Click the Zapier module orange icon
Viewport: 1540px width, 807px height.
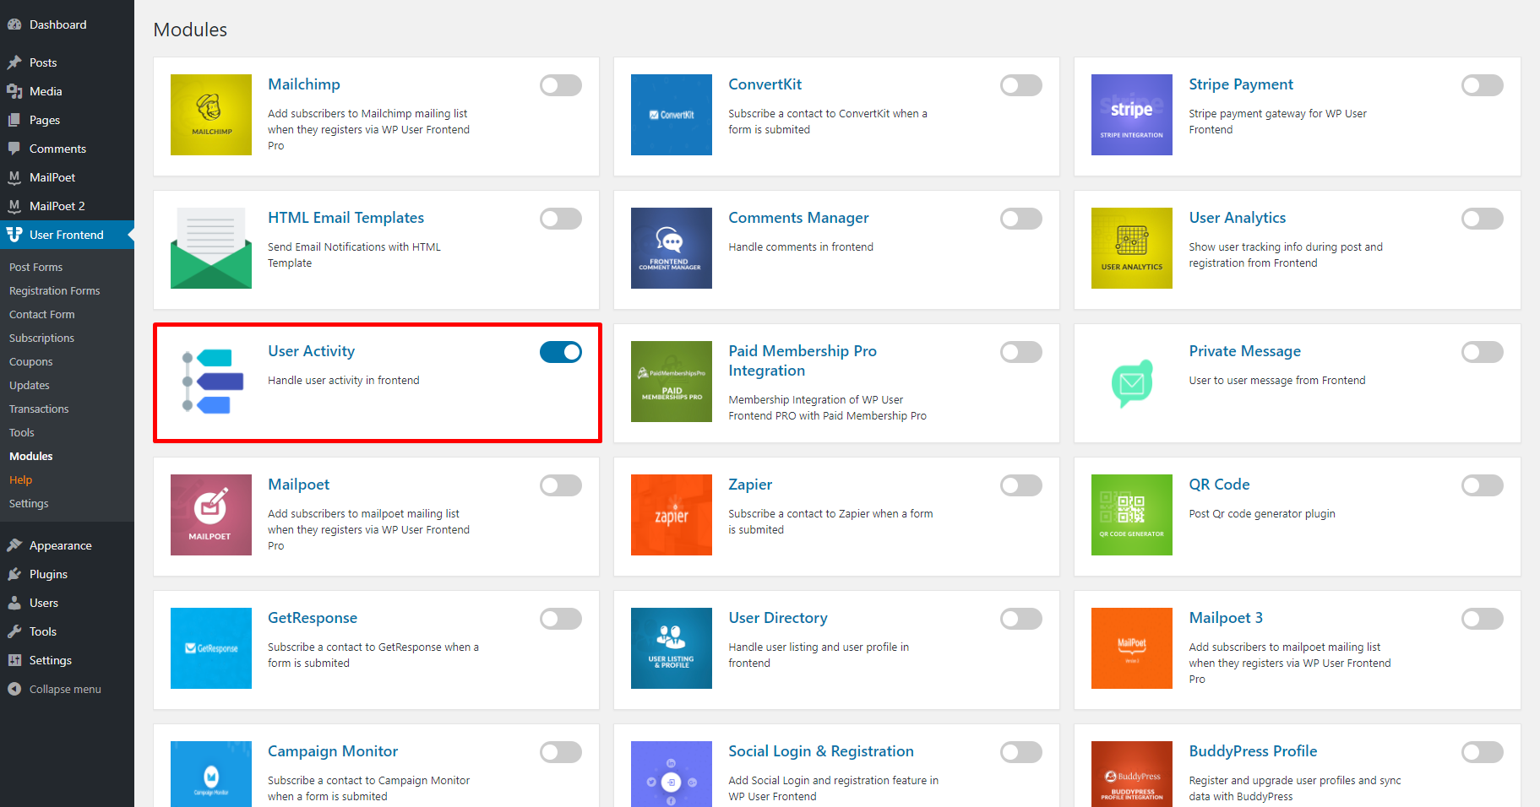pos(672,515)
